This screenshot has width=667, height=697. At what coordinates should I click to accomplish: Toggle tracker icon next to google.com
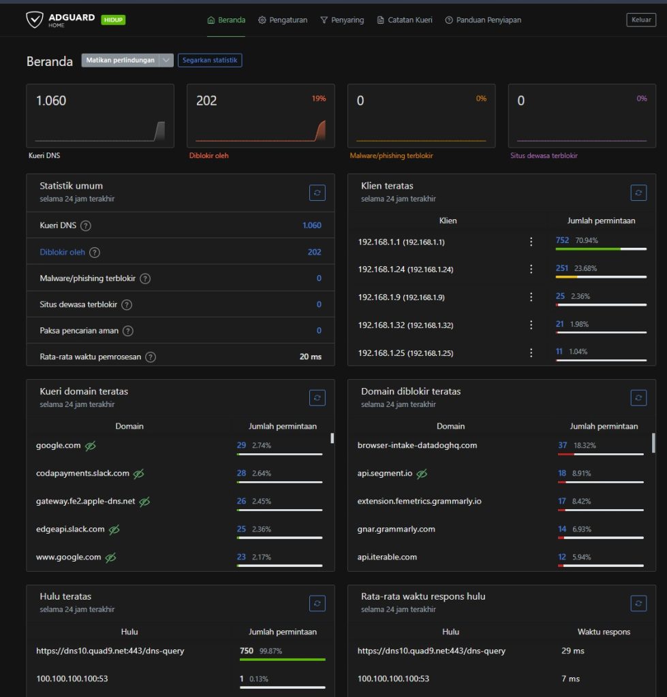coord(91,446)
